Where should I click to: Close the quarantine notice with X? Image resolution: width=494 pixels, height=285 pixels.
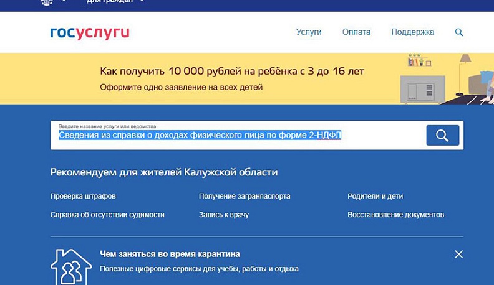point(458,254)
